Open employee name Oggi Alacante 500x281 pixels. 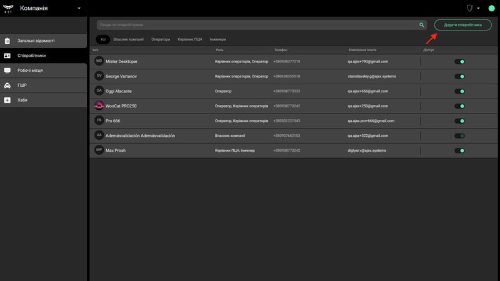tap(119, 91)
